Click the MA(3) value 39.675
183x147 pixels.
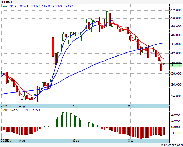[24, 6]
